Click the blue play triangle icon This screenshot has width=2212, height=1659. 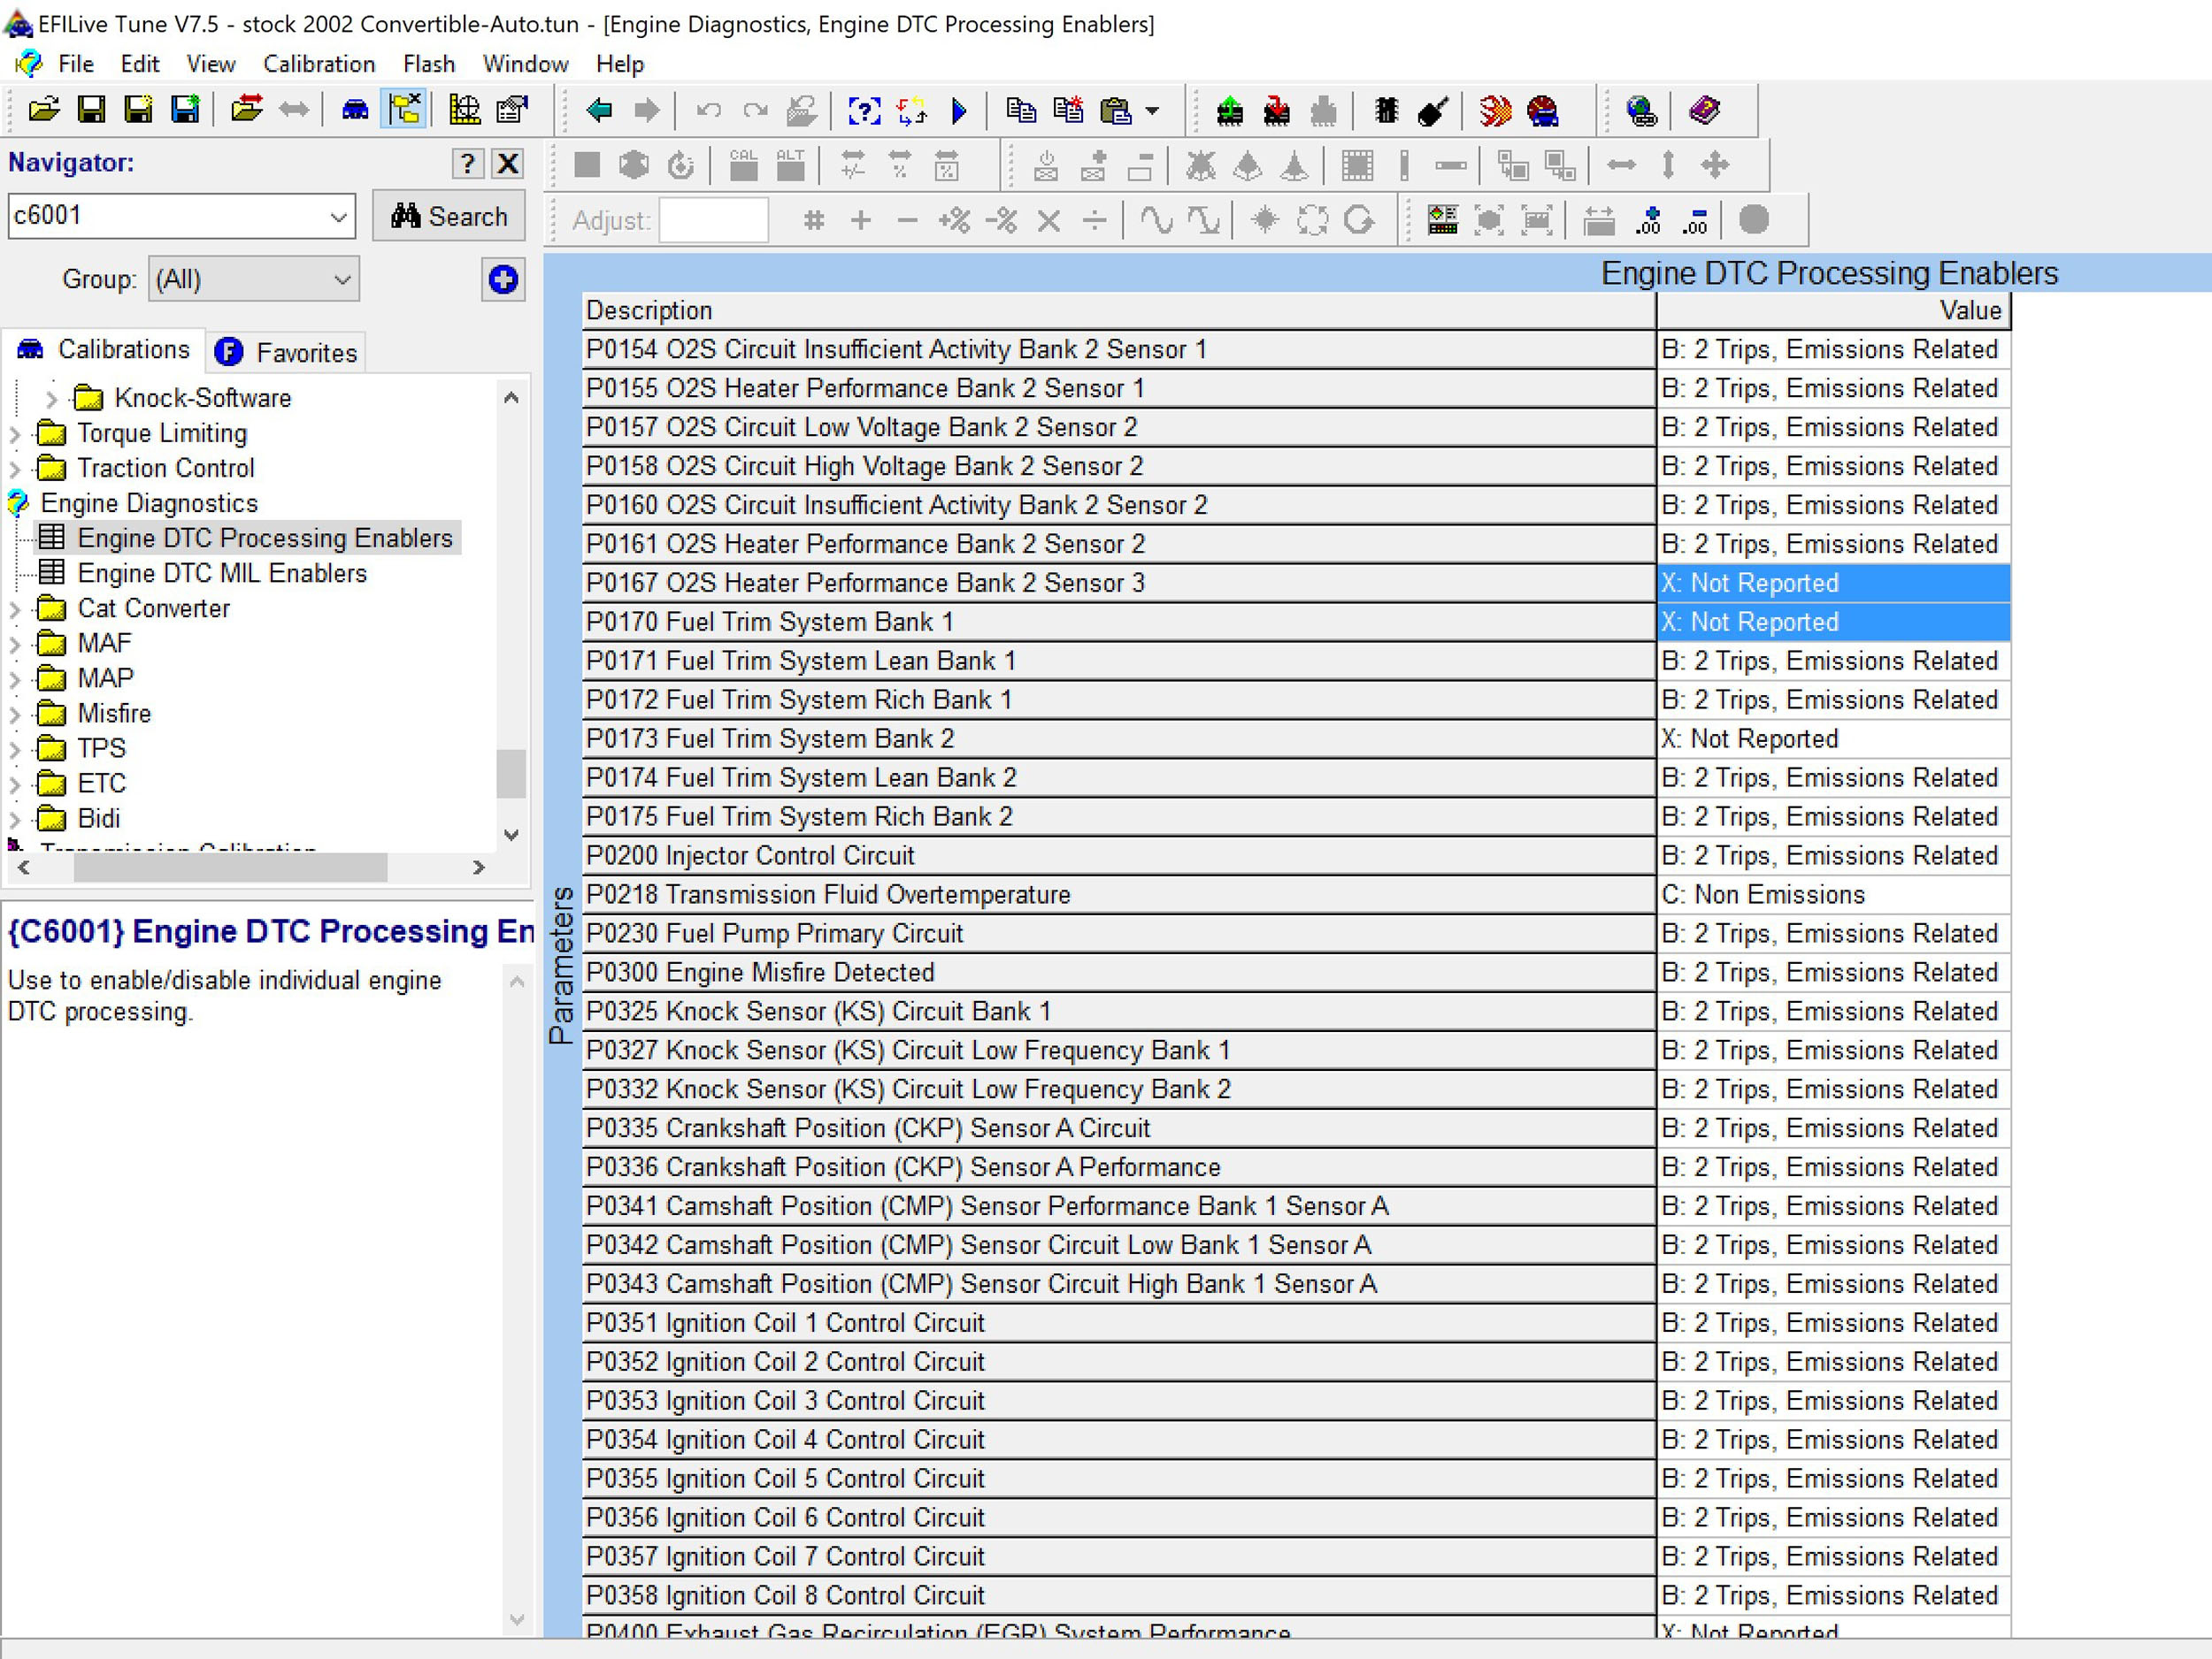[959, 110]
